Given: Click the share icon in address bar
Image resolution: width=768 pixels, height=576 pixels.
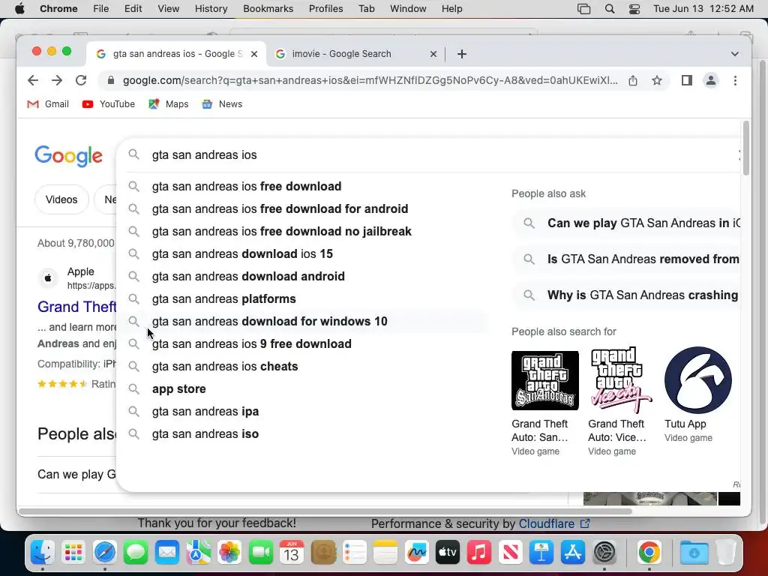Looking at the screenshot, I should (633, 80).
